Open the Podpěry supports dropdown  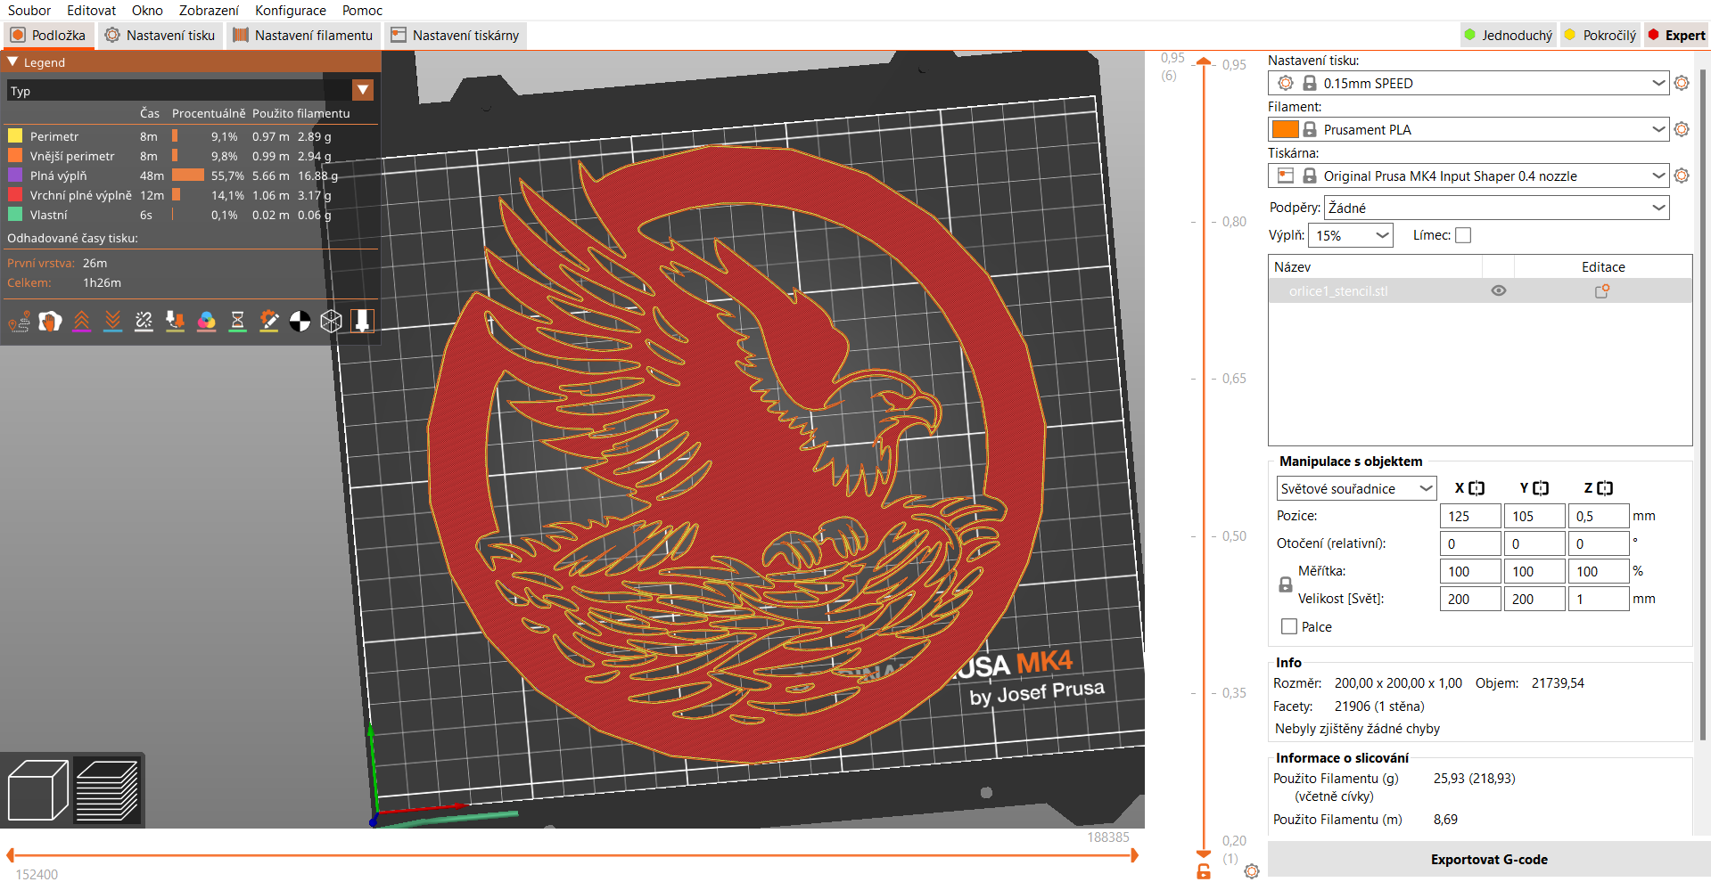point(1496,208)
